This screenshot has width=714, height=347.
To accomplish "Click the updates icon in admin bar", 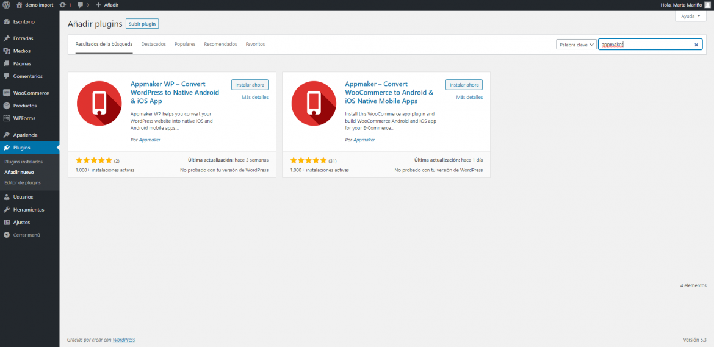I will (62, 4).
